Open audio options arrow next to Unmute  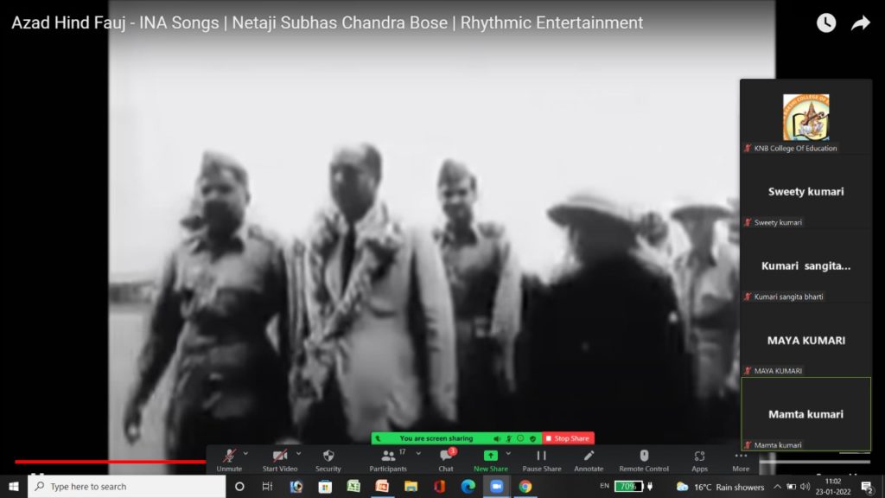pos(245,453)
